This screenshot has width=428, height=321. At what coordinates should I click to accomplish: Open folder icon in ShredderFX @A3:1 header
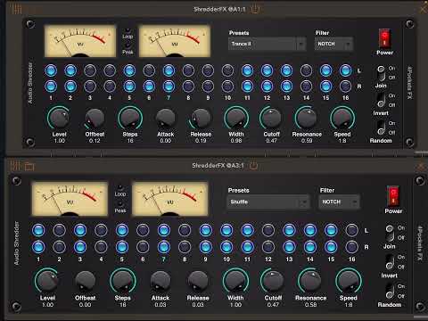click(x=29, y=166)
